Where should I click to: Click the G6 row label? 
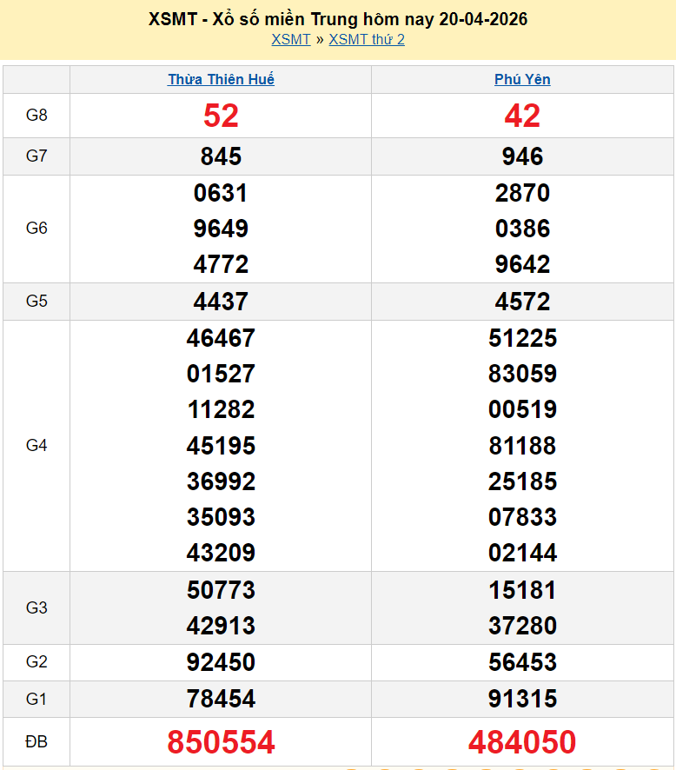36,229
